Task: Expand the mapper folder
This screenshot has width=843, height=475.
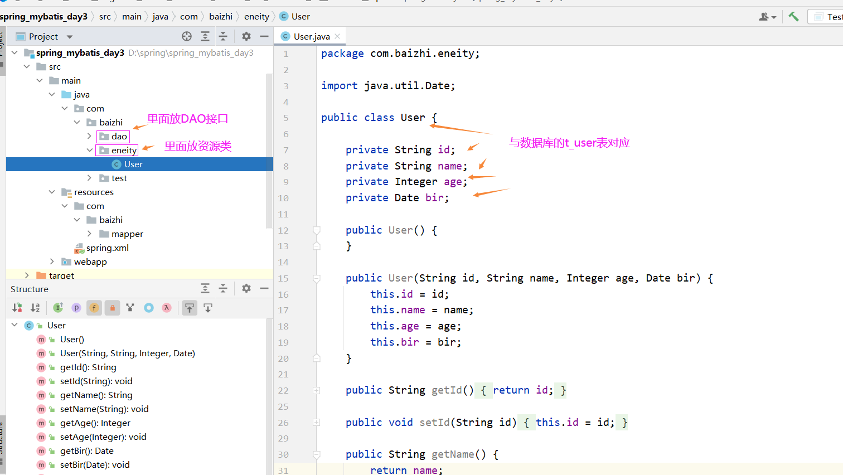Action: click(89, 234)
